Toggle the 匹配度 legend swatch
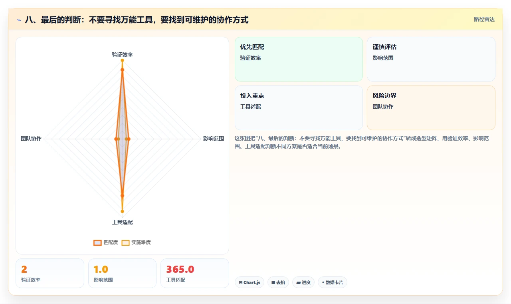The image size is (511, 304). [x=97, y=242]
